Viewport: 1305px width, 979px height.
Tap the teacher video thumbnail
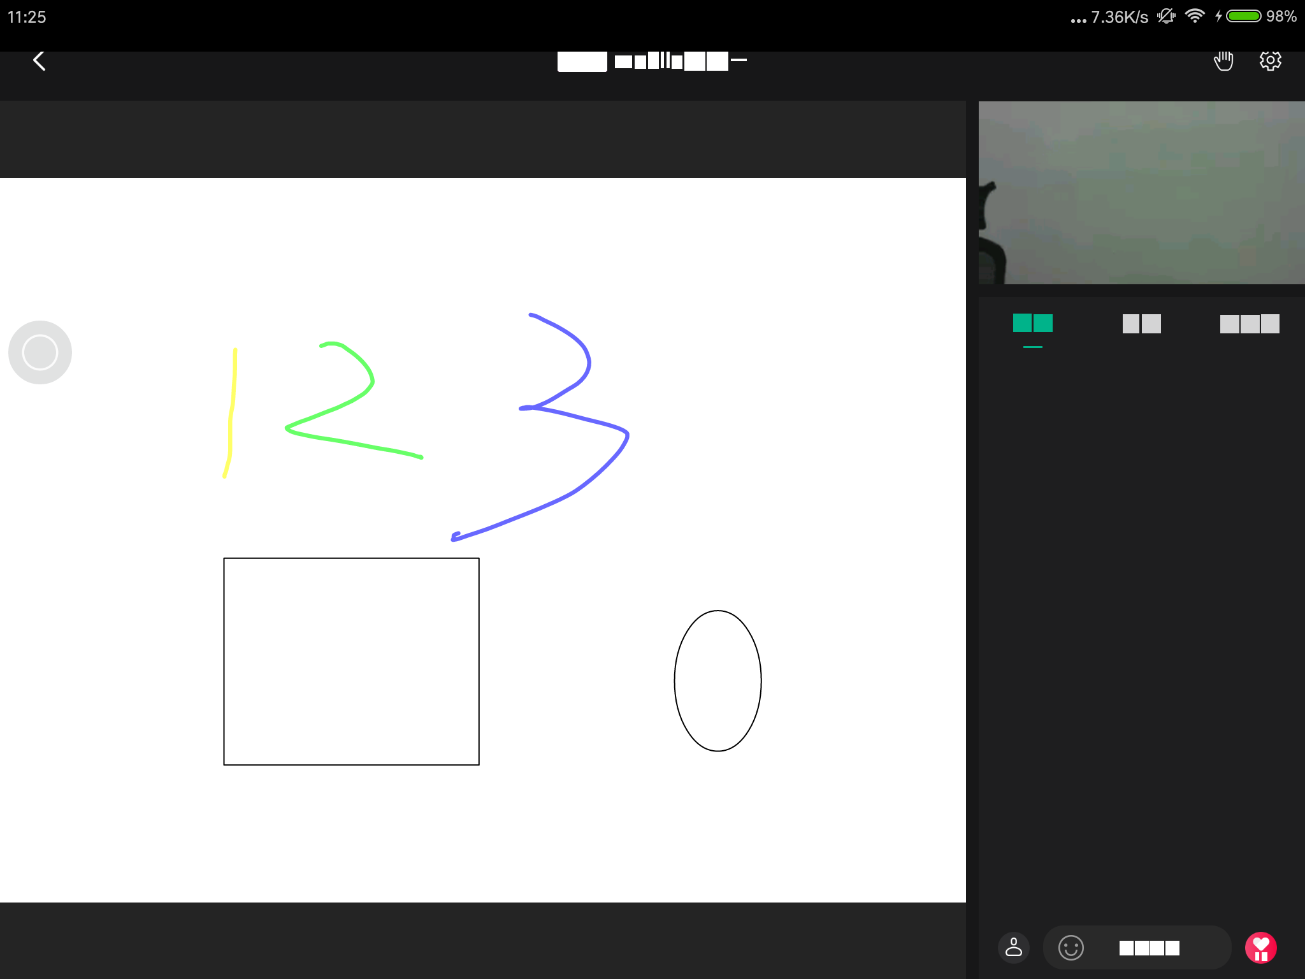pos(1141,192)
